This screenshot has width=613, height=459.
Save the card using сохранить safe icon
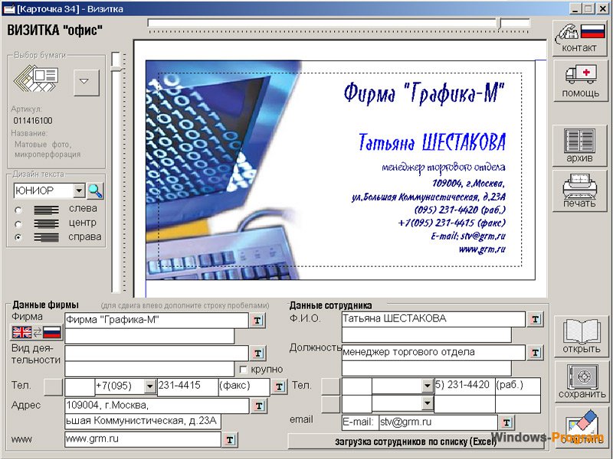tap(581, 379)
